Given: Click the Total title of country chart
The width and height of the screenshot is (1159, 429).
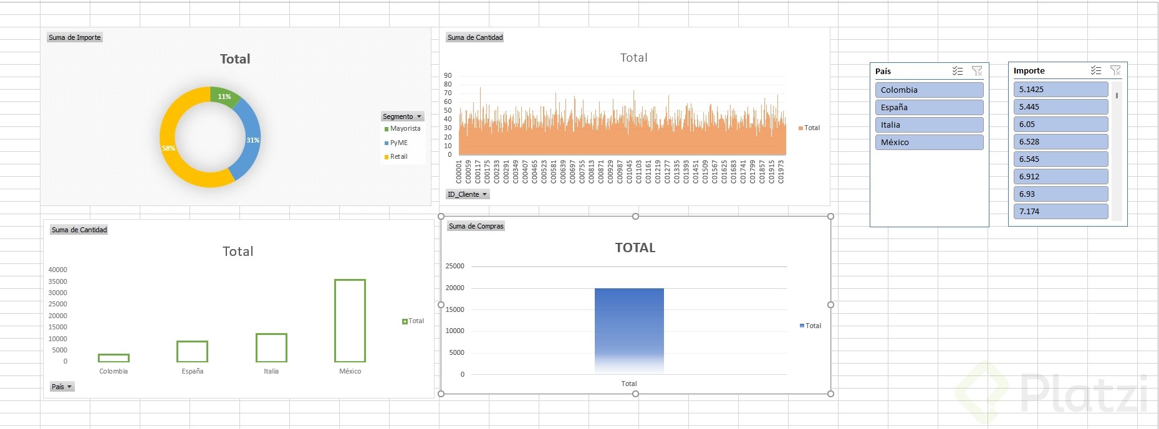Looking at the screenshot, I should click(x=238, y=252).
